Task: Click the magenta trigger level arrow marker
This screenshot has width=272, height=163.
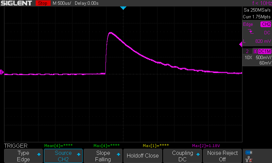Action: click(x=240, y=43)
